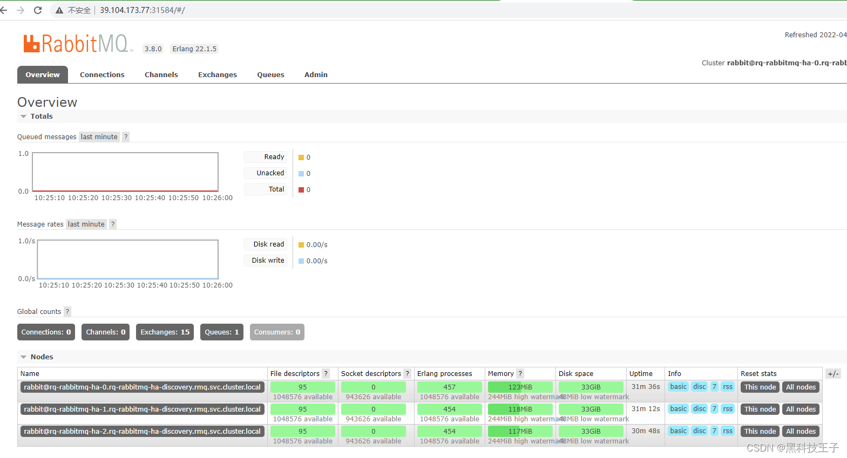847x458 pixels.
Task: Open help for Global counts
Action: 67,312
